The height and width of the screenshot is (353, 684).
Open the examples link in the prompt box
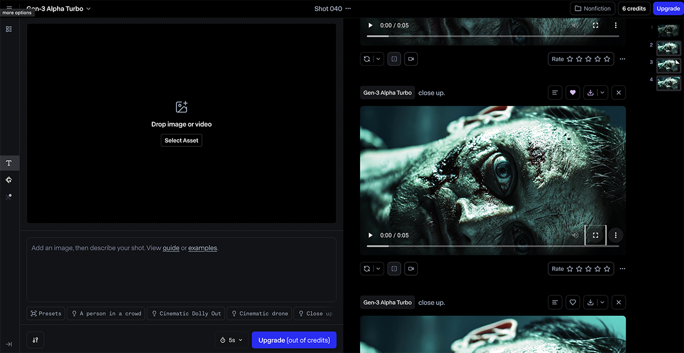(x=203, y=248)
